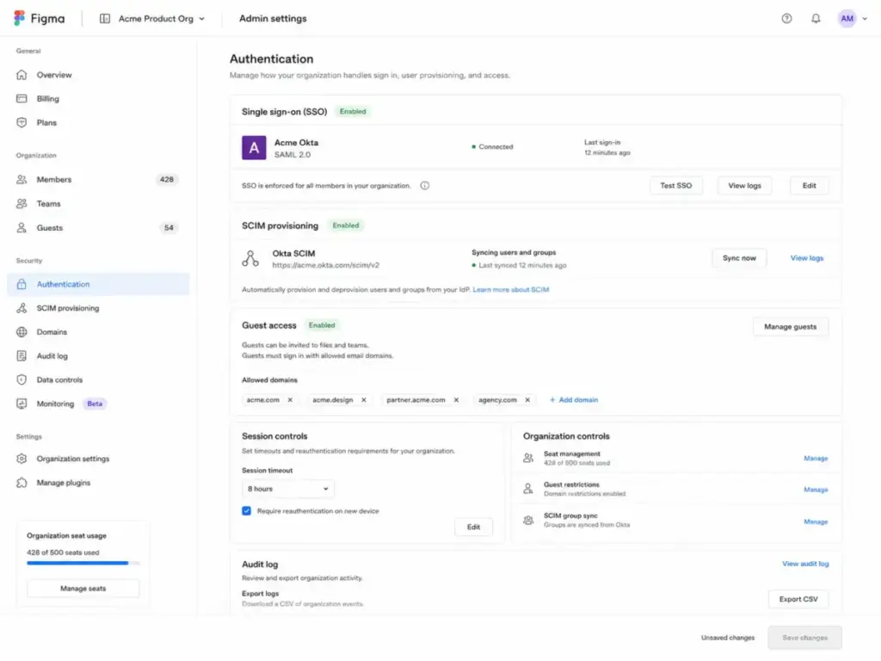881x661 pixels.
Task: Click View logs link in SCIM section
Action: pos(807,258)
